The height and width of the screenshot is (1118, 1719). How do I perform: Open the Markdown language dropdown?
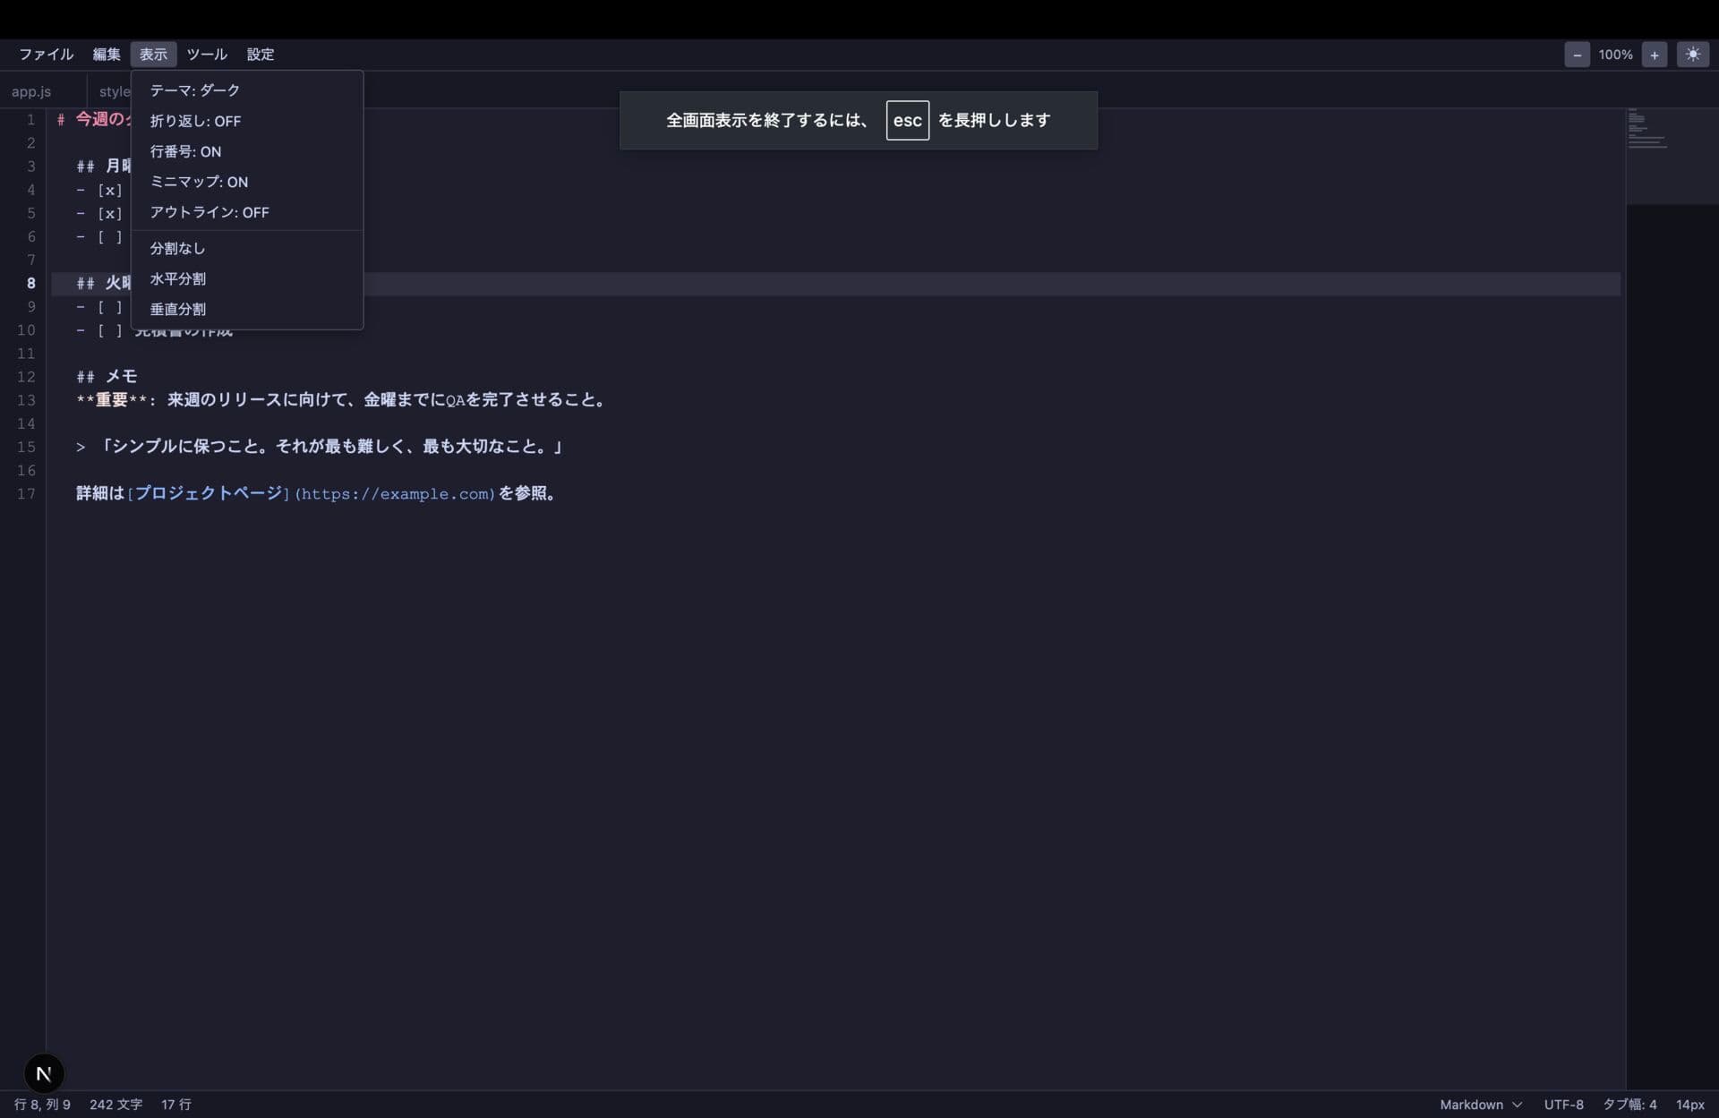click(x=1480, y=1104)
